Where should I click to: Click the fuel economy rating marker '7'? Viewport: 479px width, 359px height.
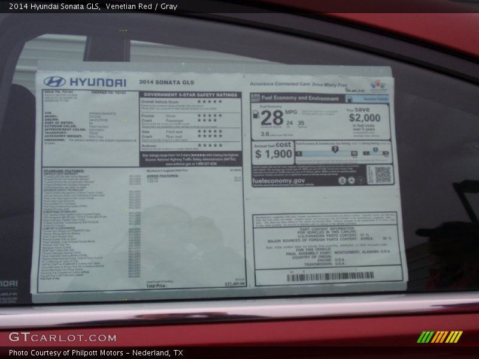point(335,149)
